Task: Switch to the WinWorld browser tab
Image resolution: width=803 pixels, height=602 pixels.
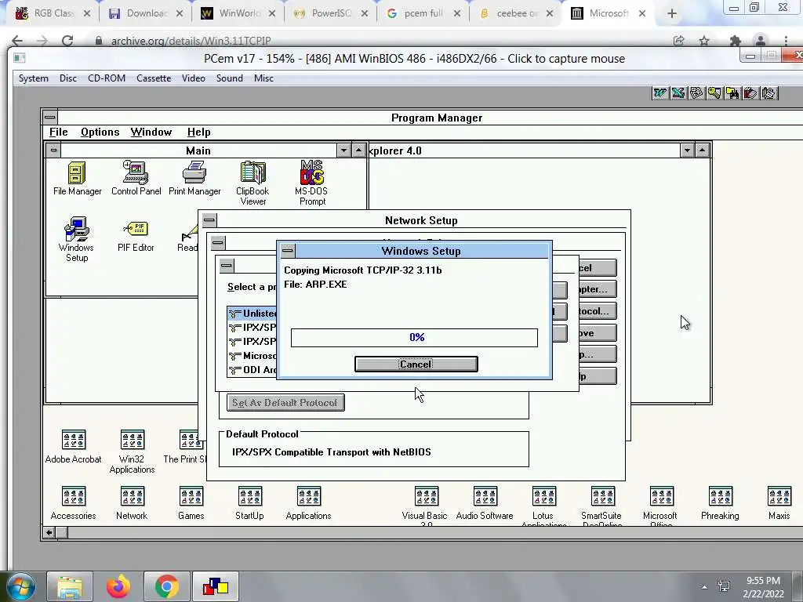Action: (238, 13)
